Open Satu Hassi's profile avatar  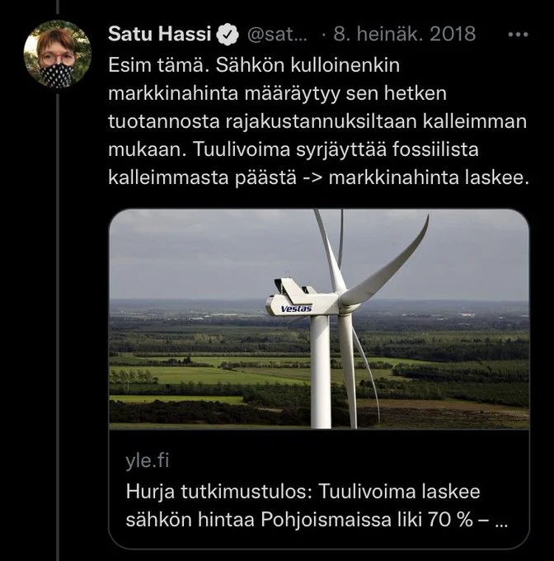coord(56,53)
